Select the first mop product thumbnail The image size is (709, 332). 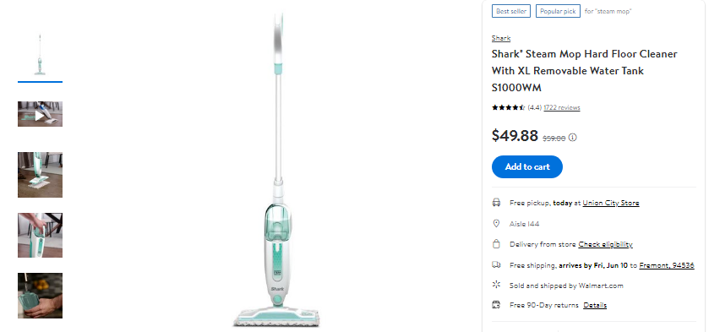[x=41, y=54]
